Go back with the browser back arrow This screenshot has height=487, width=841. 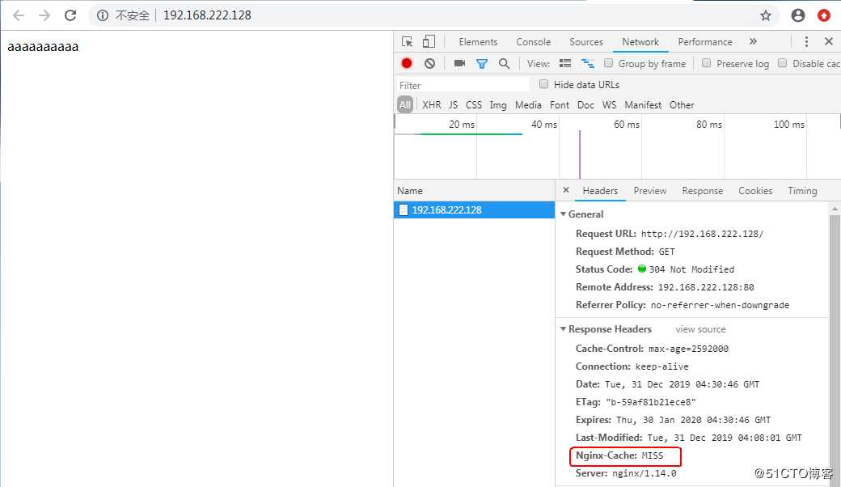point(19,15)
